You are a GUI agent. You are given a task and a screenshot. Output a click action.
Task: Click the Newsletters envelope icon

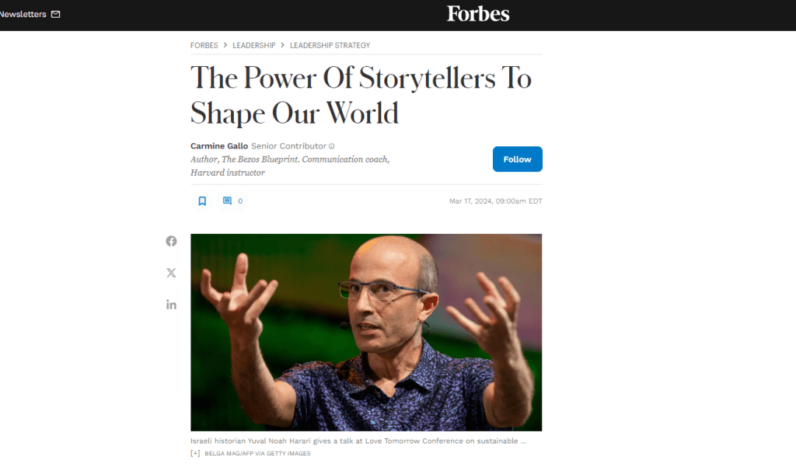pos(55,14)
